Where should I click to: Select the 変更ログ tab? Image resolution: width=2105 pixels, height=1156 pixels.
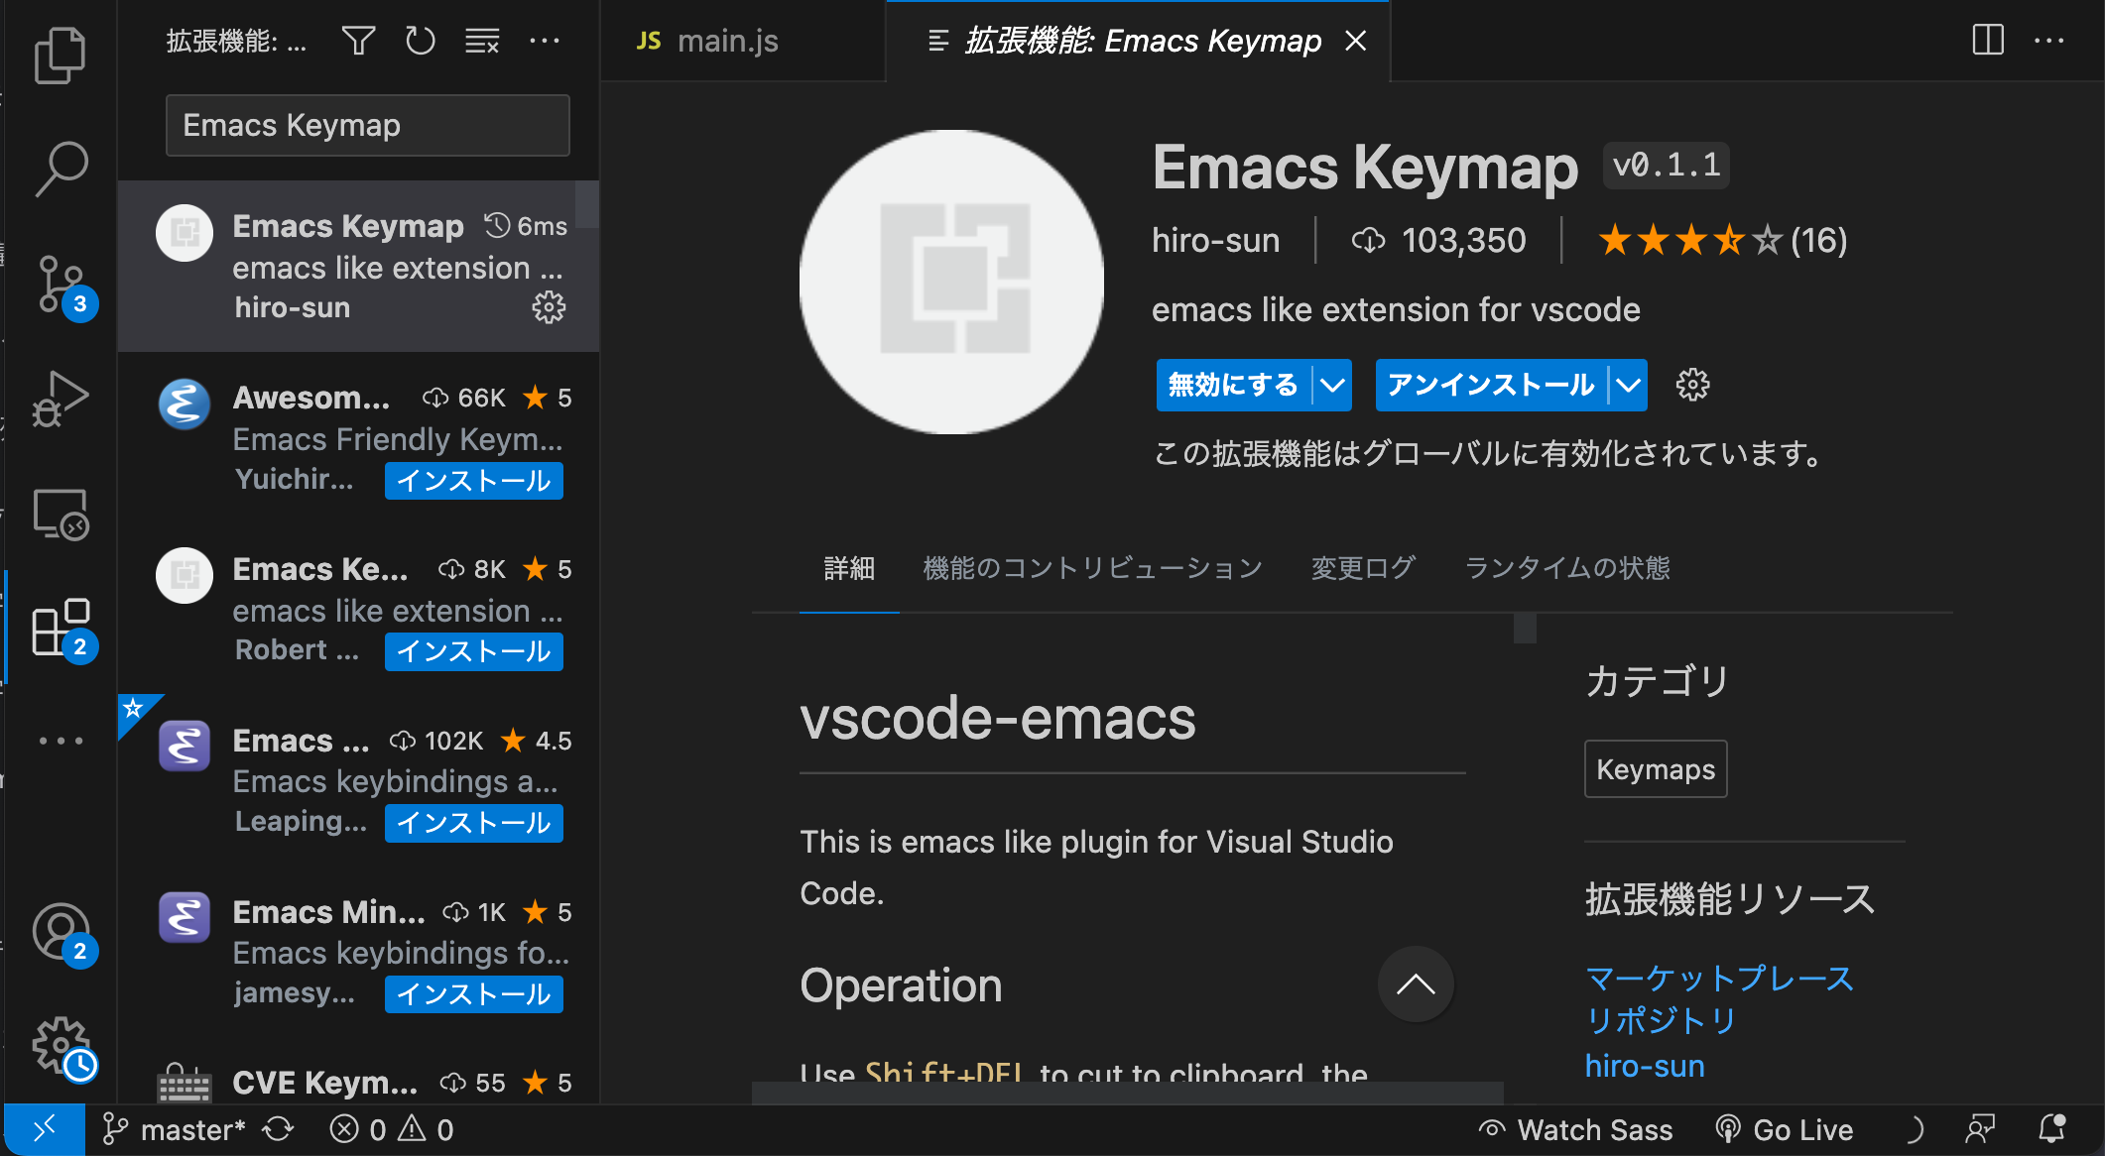(x=1363, y=568)
